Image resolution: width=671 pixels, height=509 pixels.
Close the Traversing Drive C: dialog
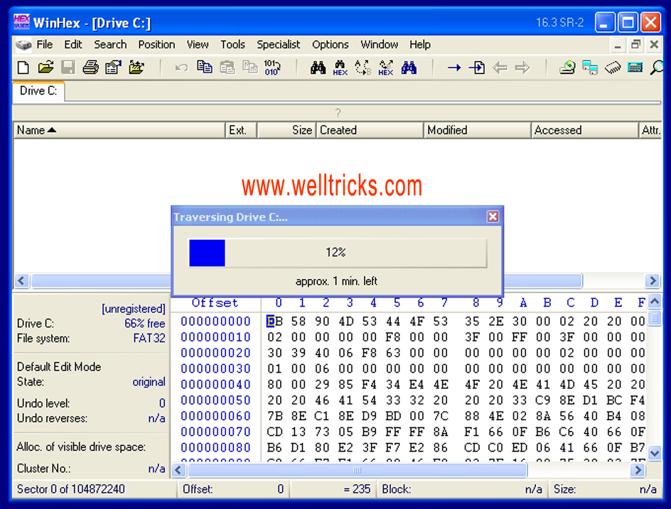[x=493, y=217]
